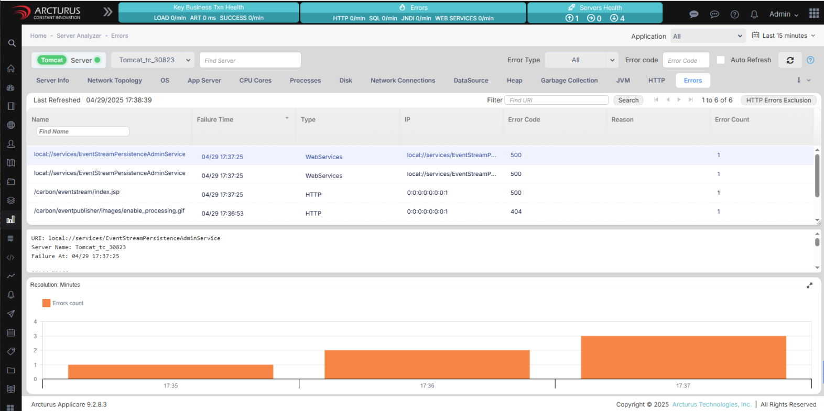
Task: Switch to the Garbage Collection tab
Action: (569, 81)
